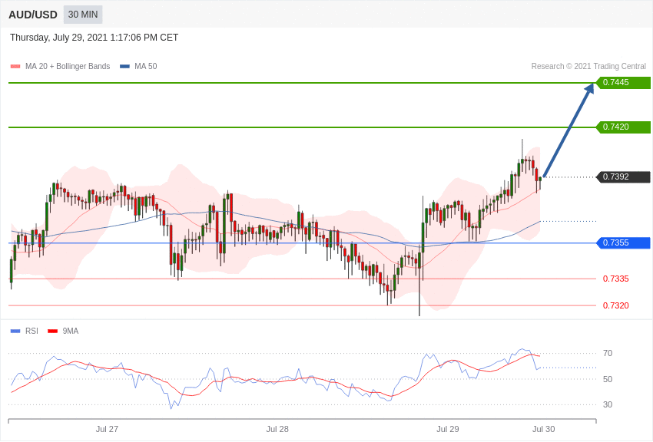Viewport: 653px width, 442px height.
Task: Click the MA 50 blue legend swatch
Action: pyautogui.click(x=124, y=66)
